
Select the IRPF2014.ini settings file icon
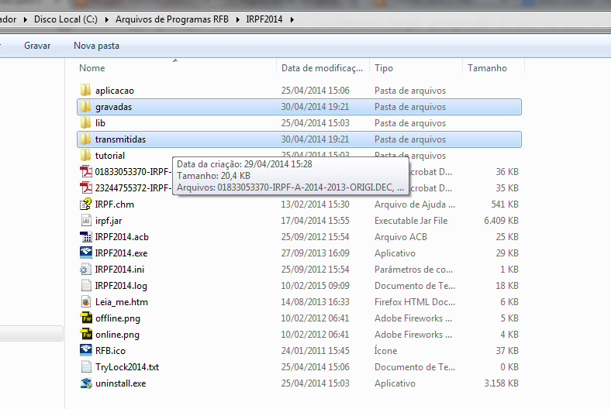[86, 270]
